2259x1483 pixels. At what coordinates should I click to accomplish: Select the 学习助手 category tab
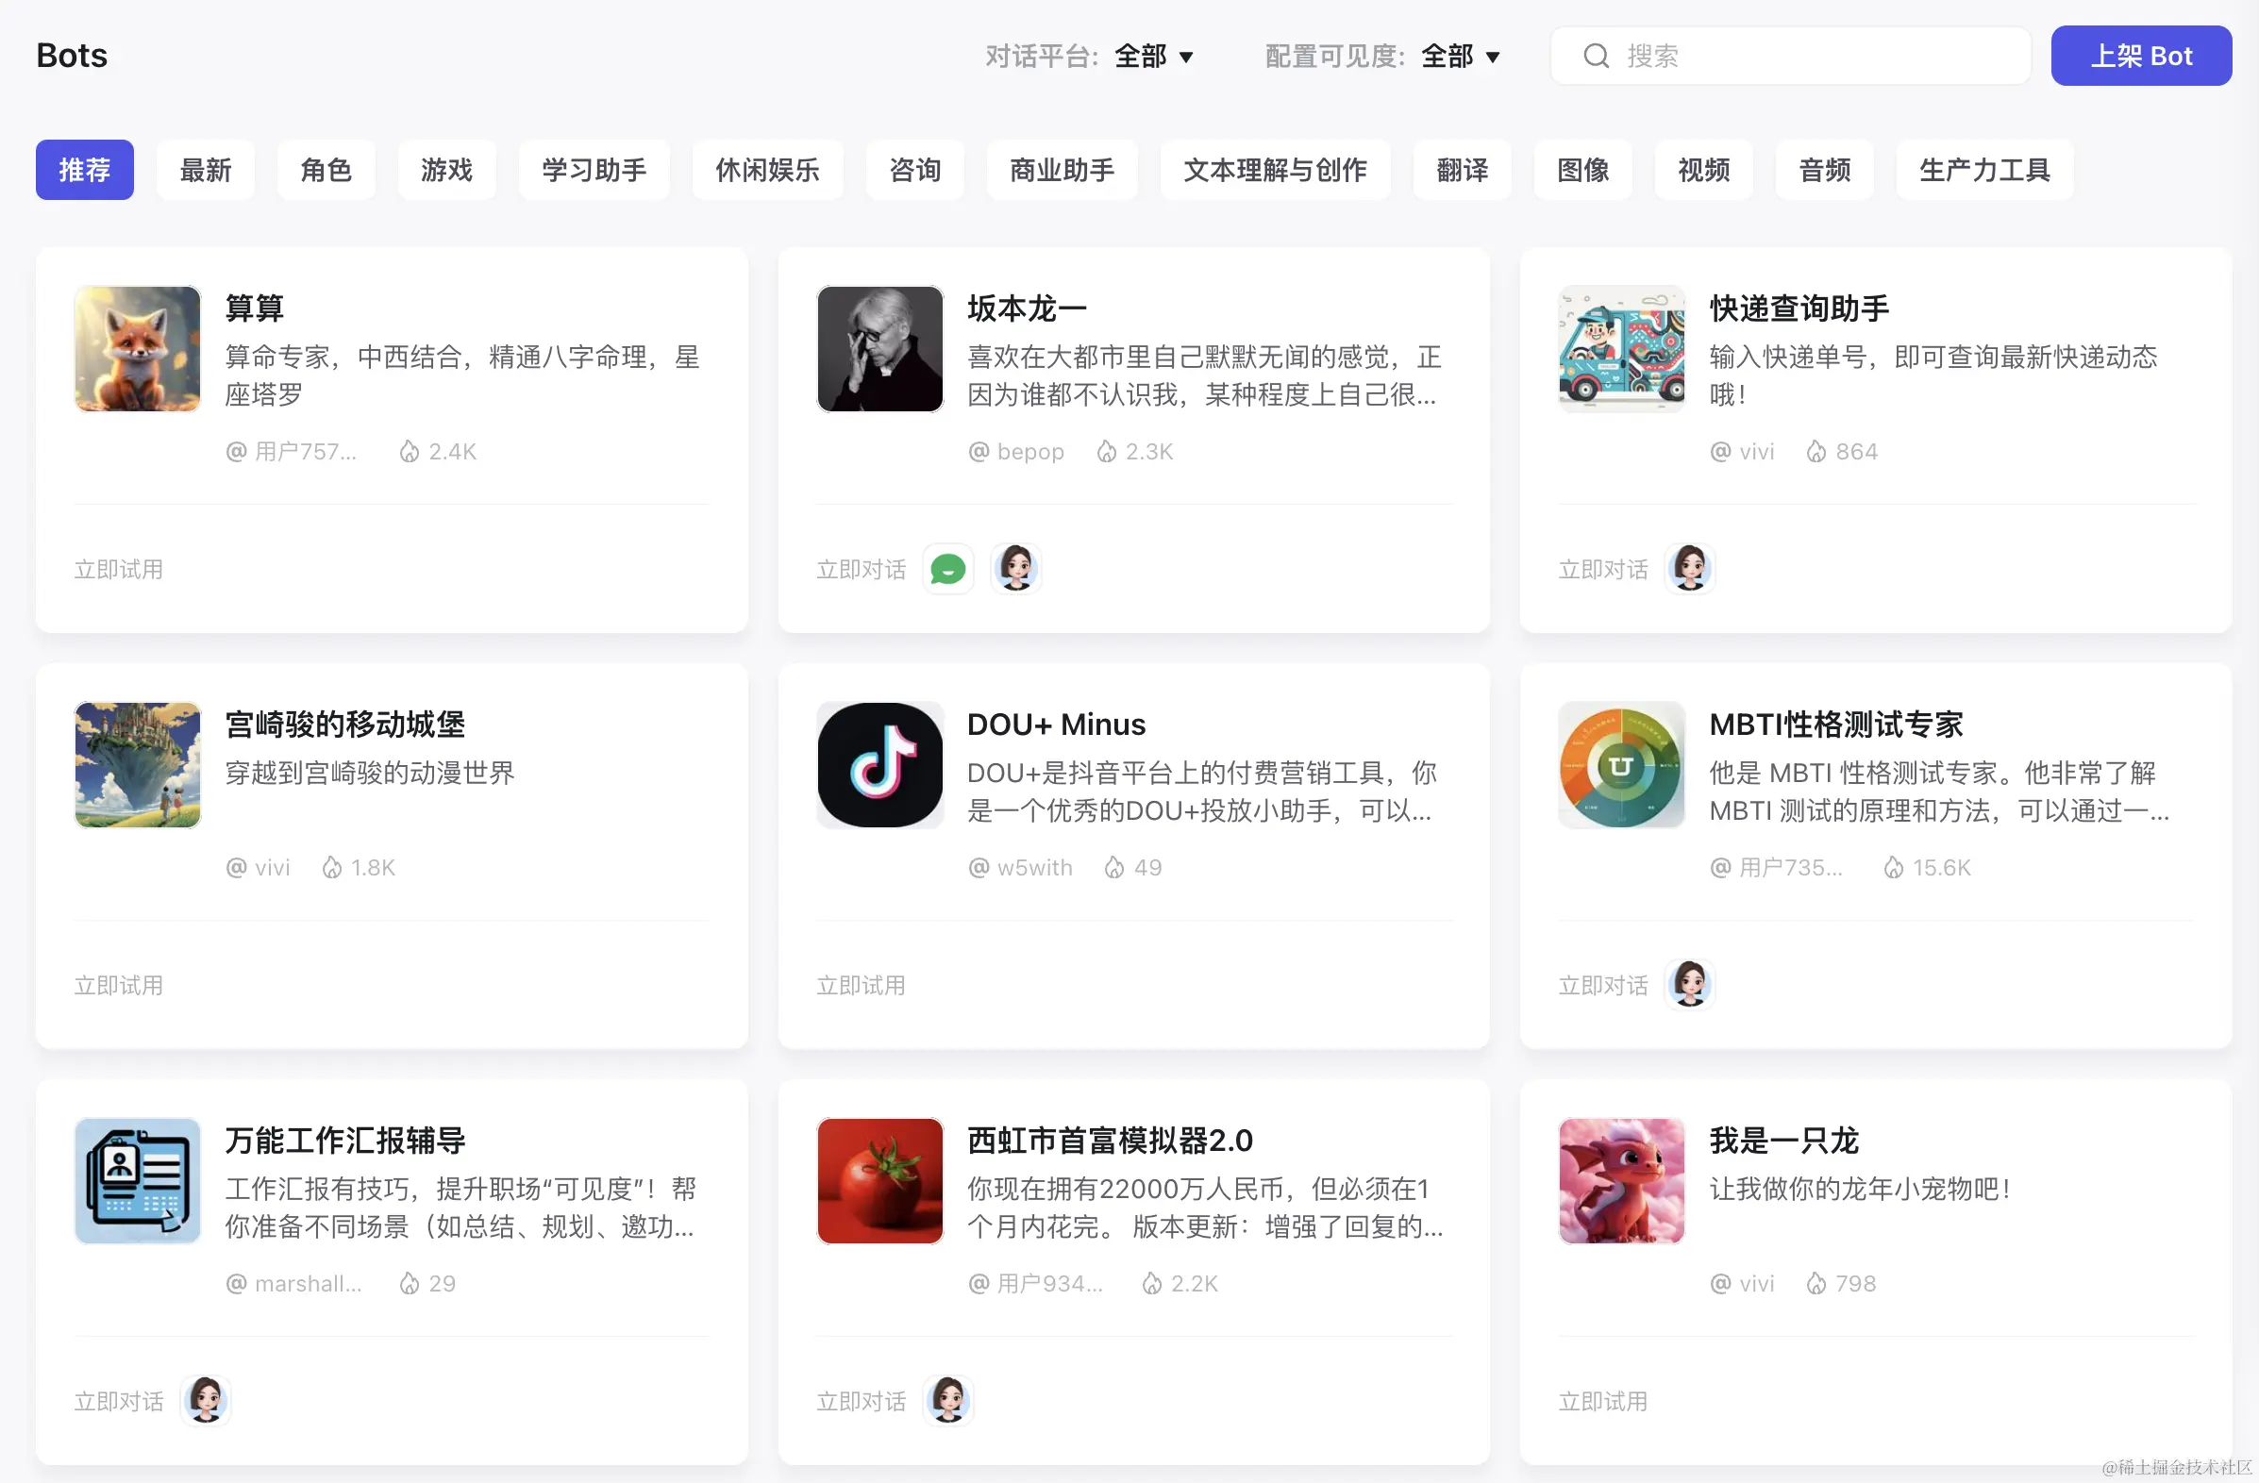coord(594,170)
